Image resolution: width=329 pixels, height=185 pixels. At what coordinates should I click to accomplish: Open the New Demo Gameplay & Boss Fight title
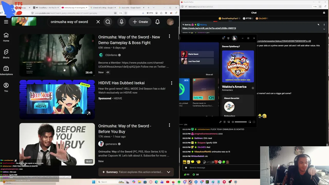point(129,40)
